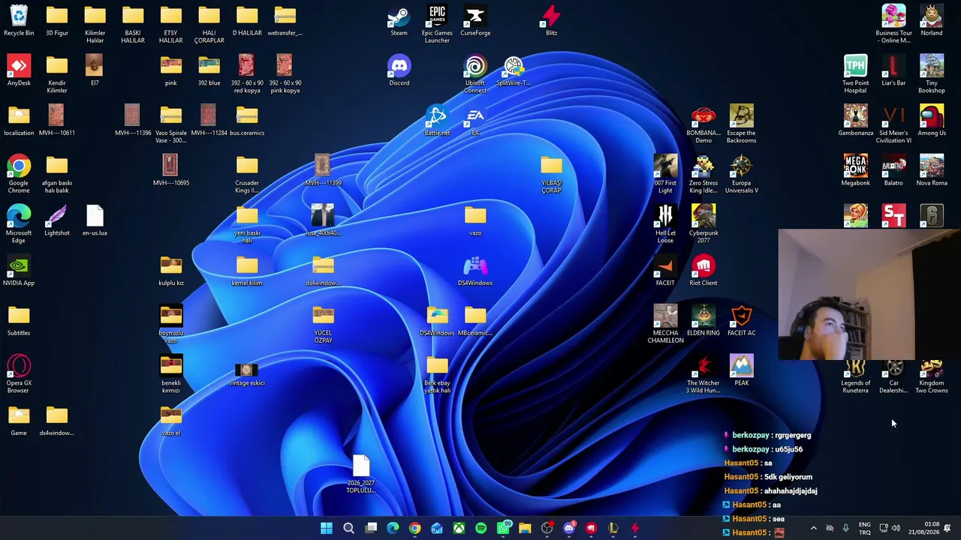Select the Business Tour game icon
The image size is (961, 540).
click(x=893, y=25)
